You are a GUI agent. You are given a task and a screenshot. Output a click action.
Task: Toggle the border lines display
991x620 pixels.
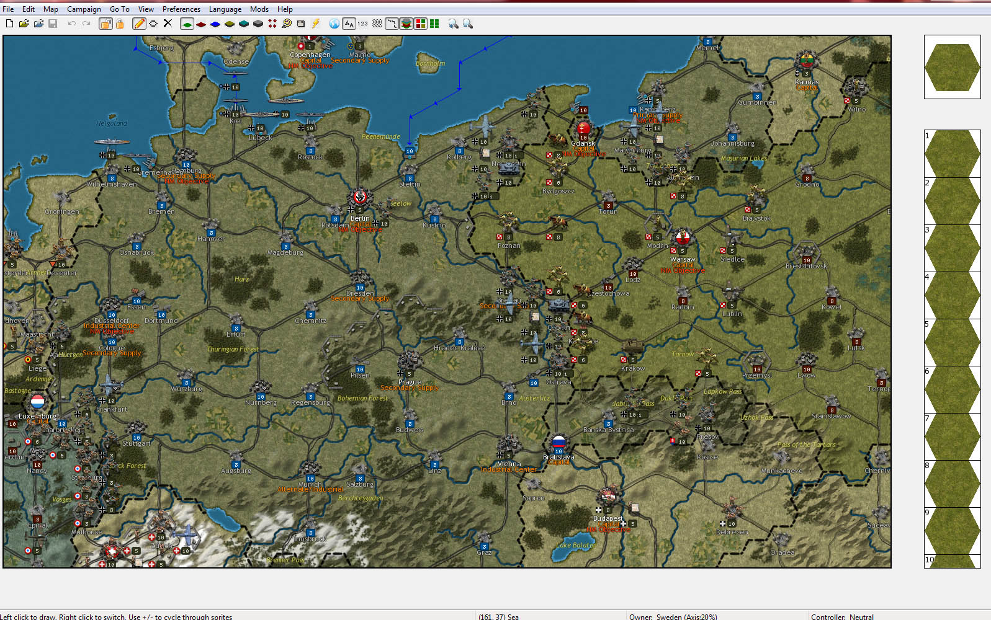tap(392, 24)
